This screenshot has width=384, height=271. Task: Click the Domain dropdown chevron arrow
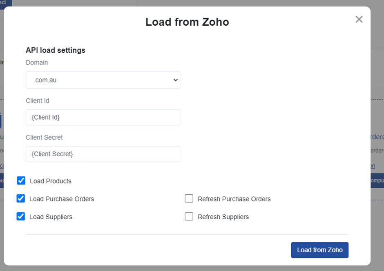[x=176, y=80]
